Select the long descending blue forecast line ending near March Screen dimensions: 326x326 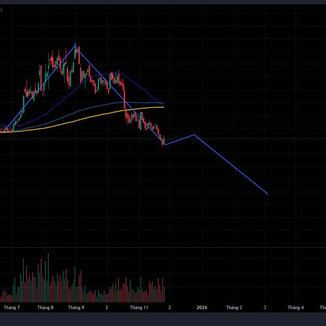[x=231, y=165]
